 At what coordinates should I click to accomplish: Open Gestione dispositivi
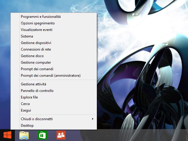[36, 43]
